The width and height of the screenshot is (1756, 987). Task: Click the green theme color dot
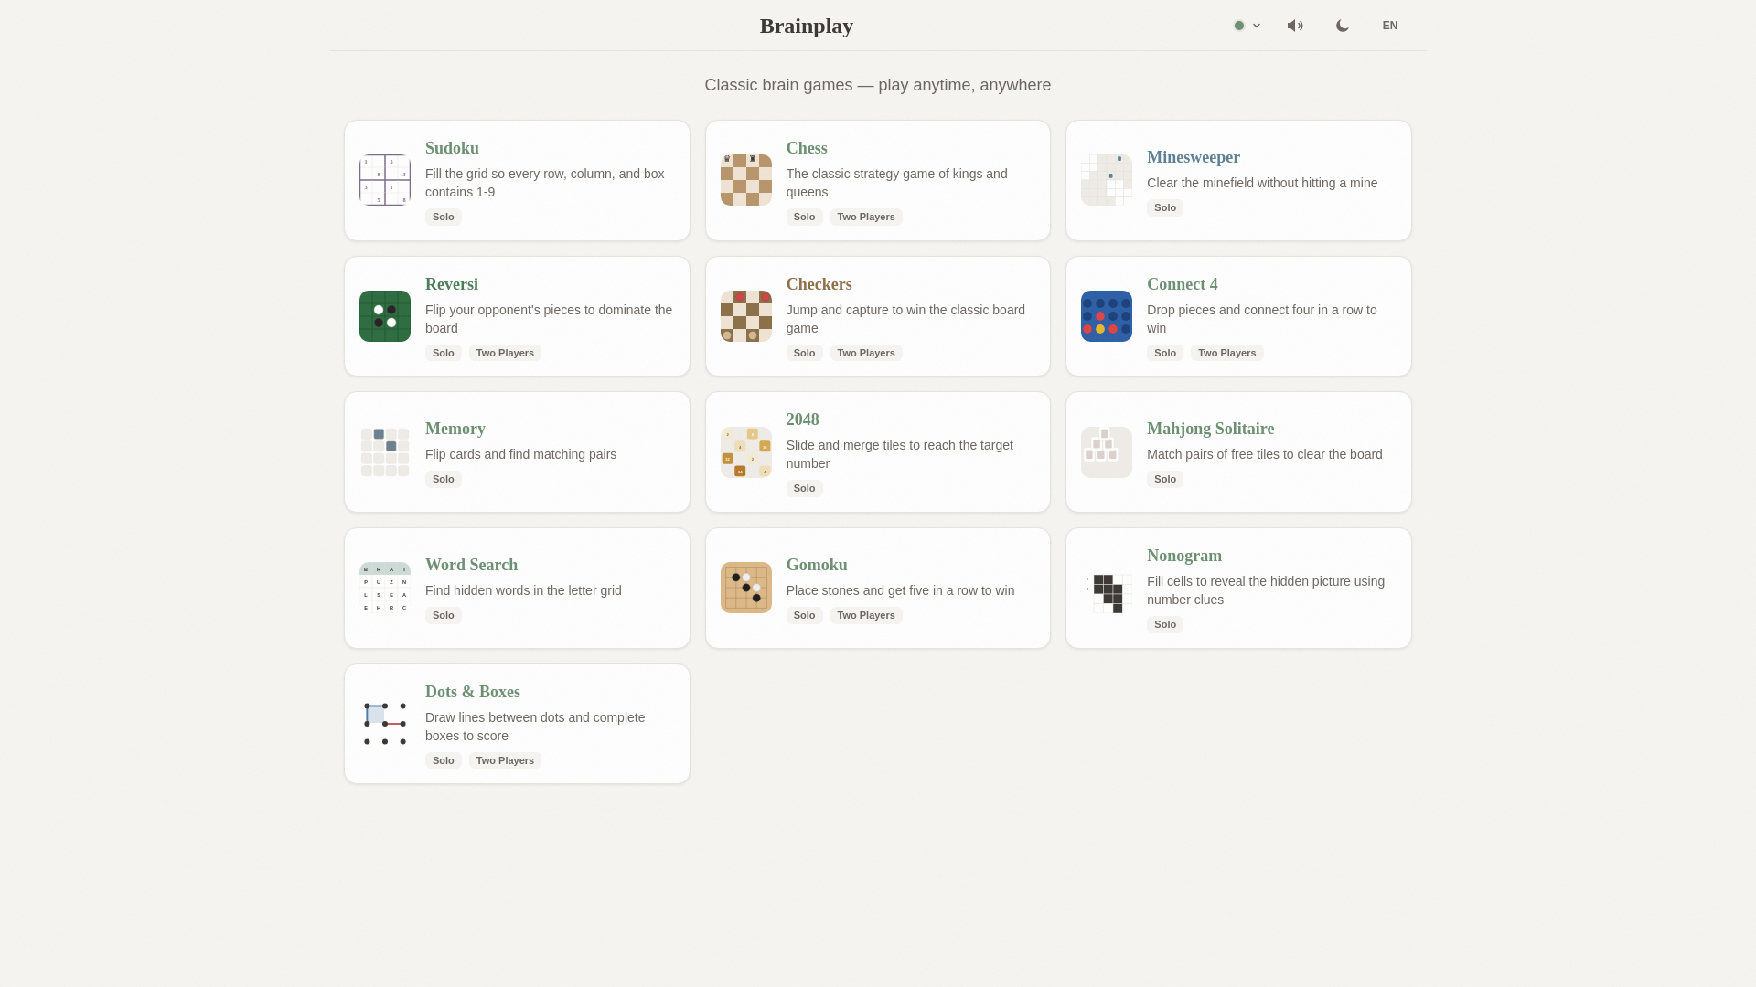point(1239,26)
